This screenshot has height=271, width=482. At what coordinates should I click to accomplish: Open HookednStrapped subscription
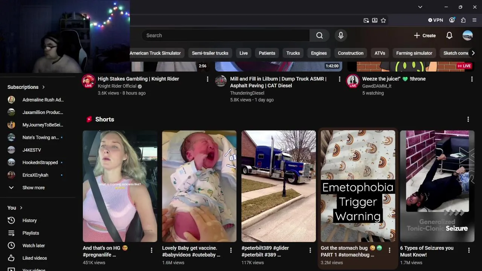click(x=38, y=163)
